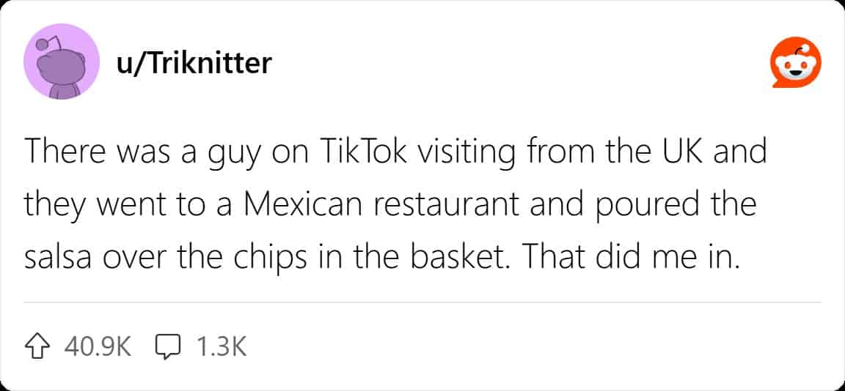Visit the u/Triknitter profile link
The image size is (845, 391).
pyautogui.click(x=194, y=63)
